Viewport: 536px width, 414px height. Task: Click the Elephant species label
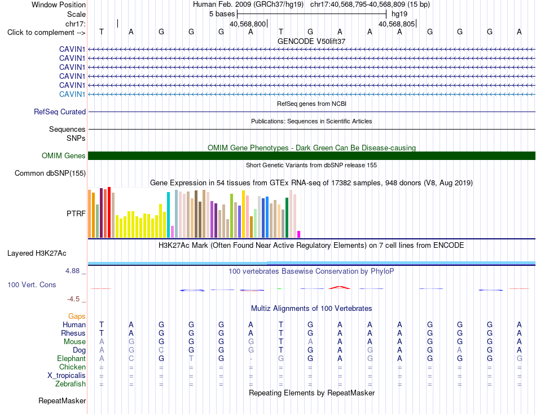click(x=71, y=358)
